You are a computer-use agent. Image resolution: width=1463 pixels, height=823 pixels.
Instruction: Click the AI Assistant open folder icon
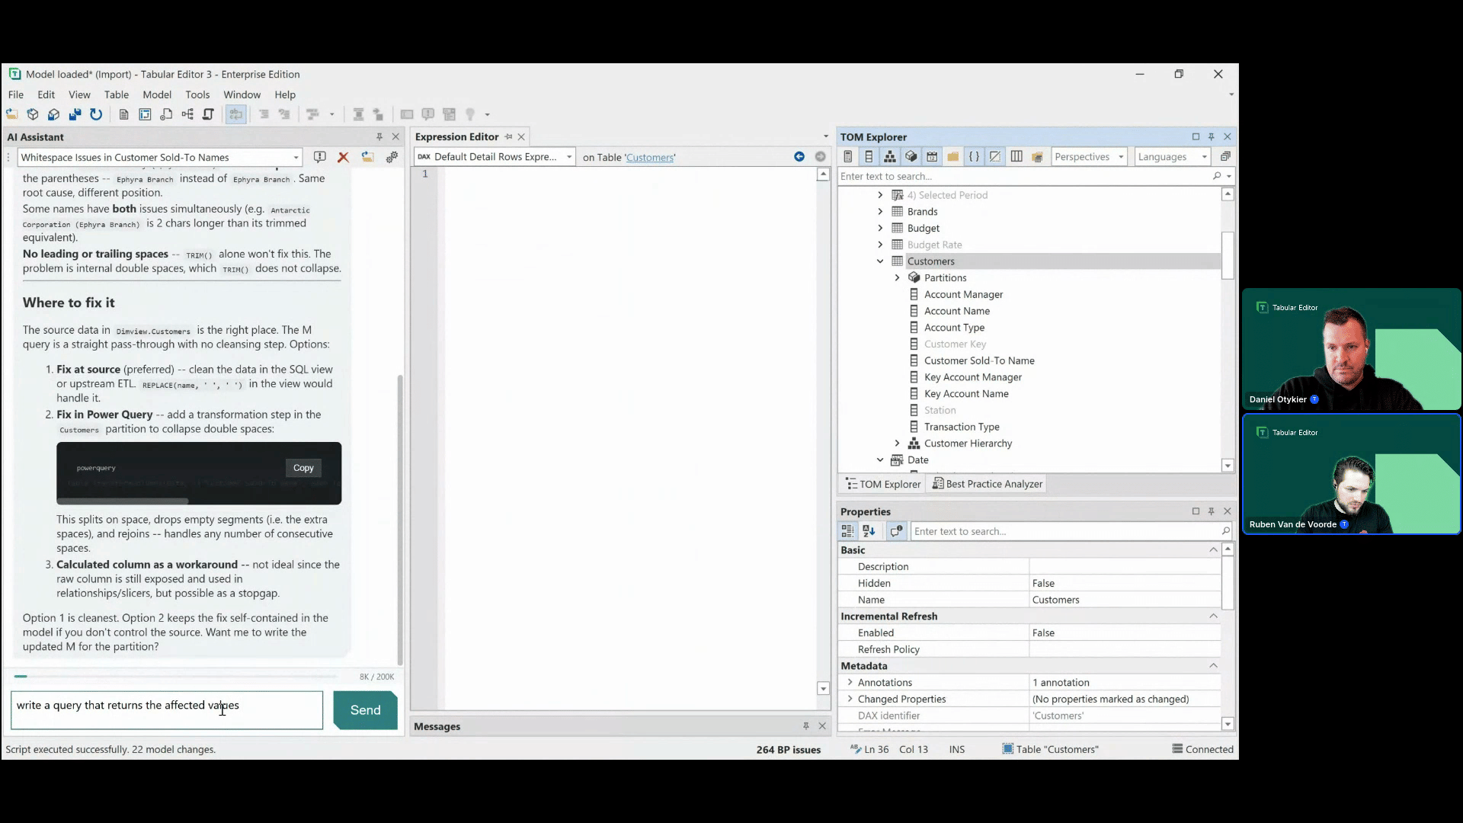367,157
